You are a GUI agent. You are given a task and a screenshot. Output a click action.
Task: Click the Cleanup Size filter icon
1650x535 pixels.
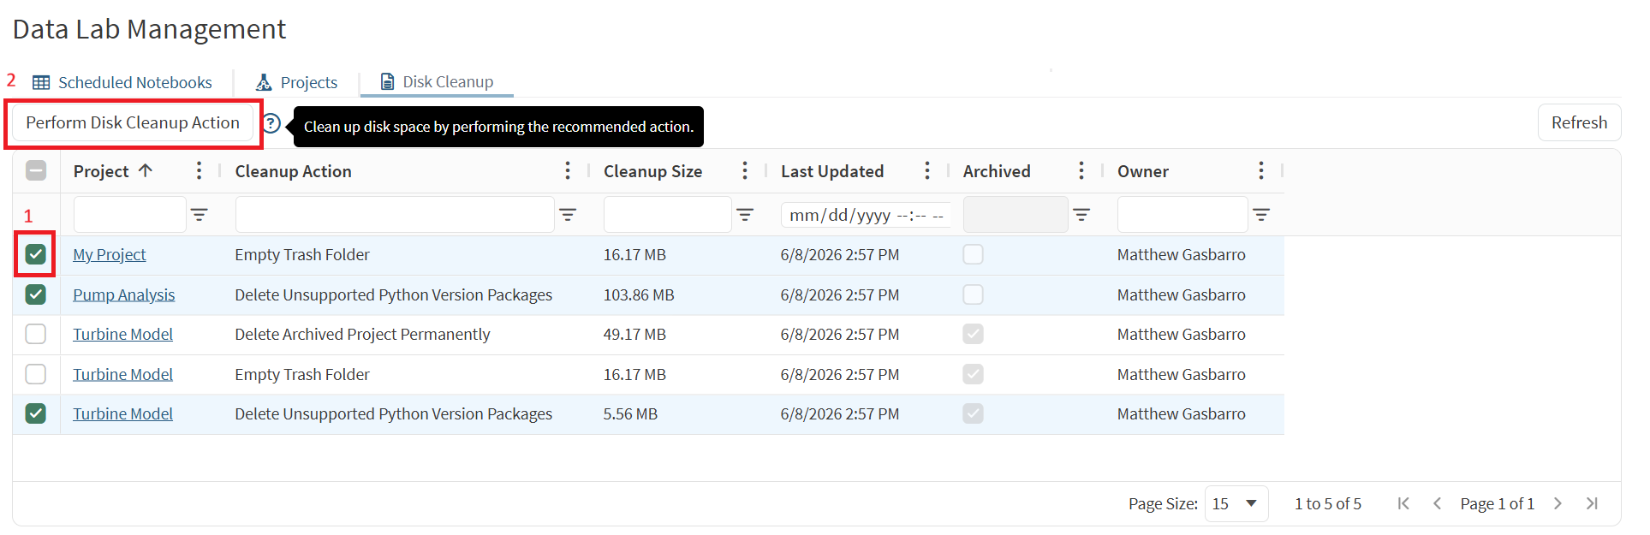tap(745, 215)
